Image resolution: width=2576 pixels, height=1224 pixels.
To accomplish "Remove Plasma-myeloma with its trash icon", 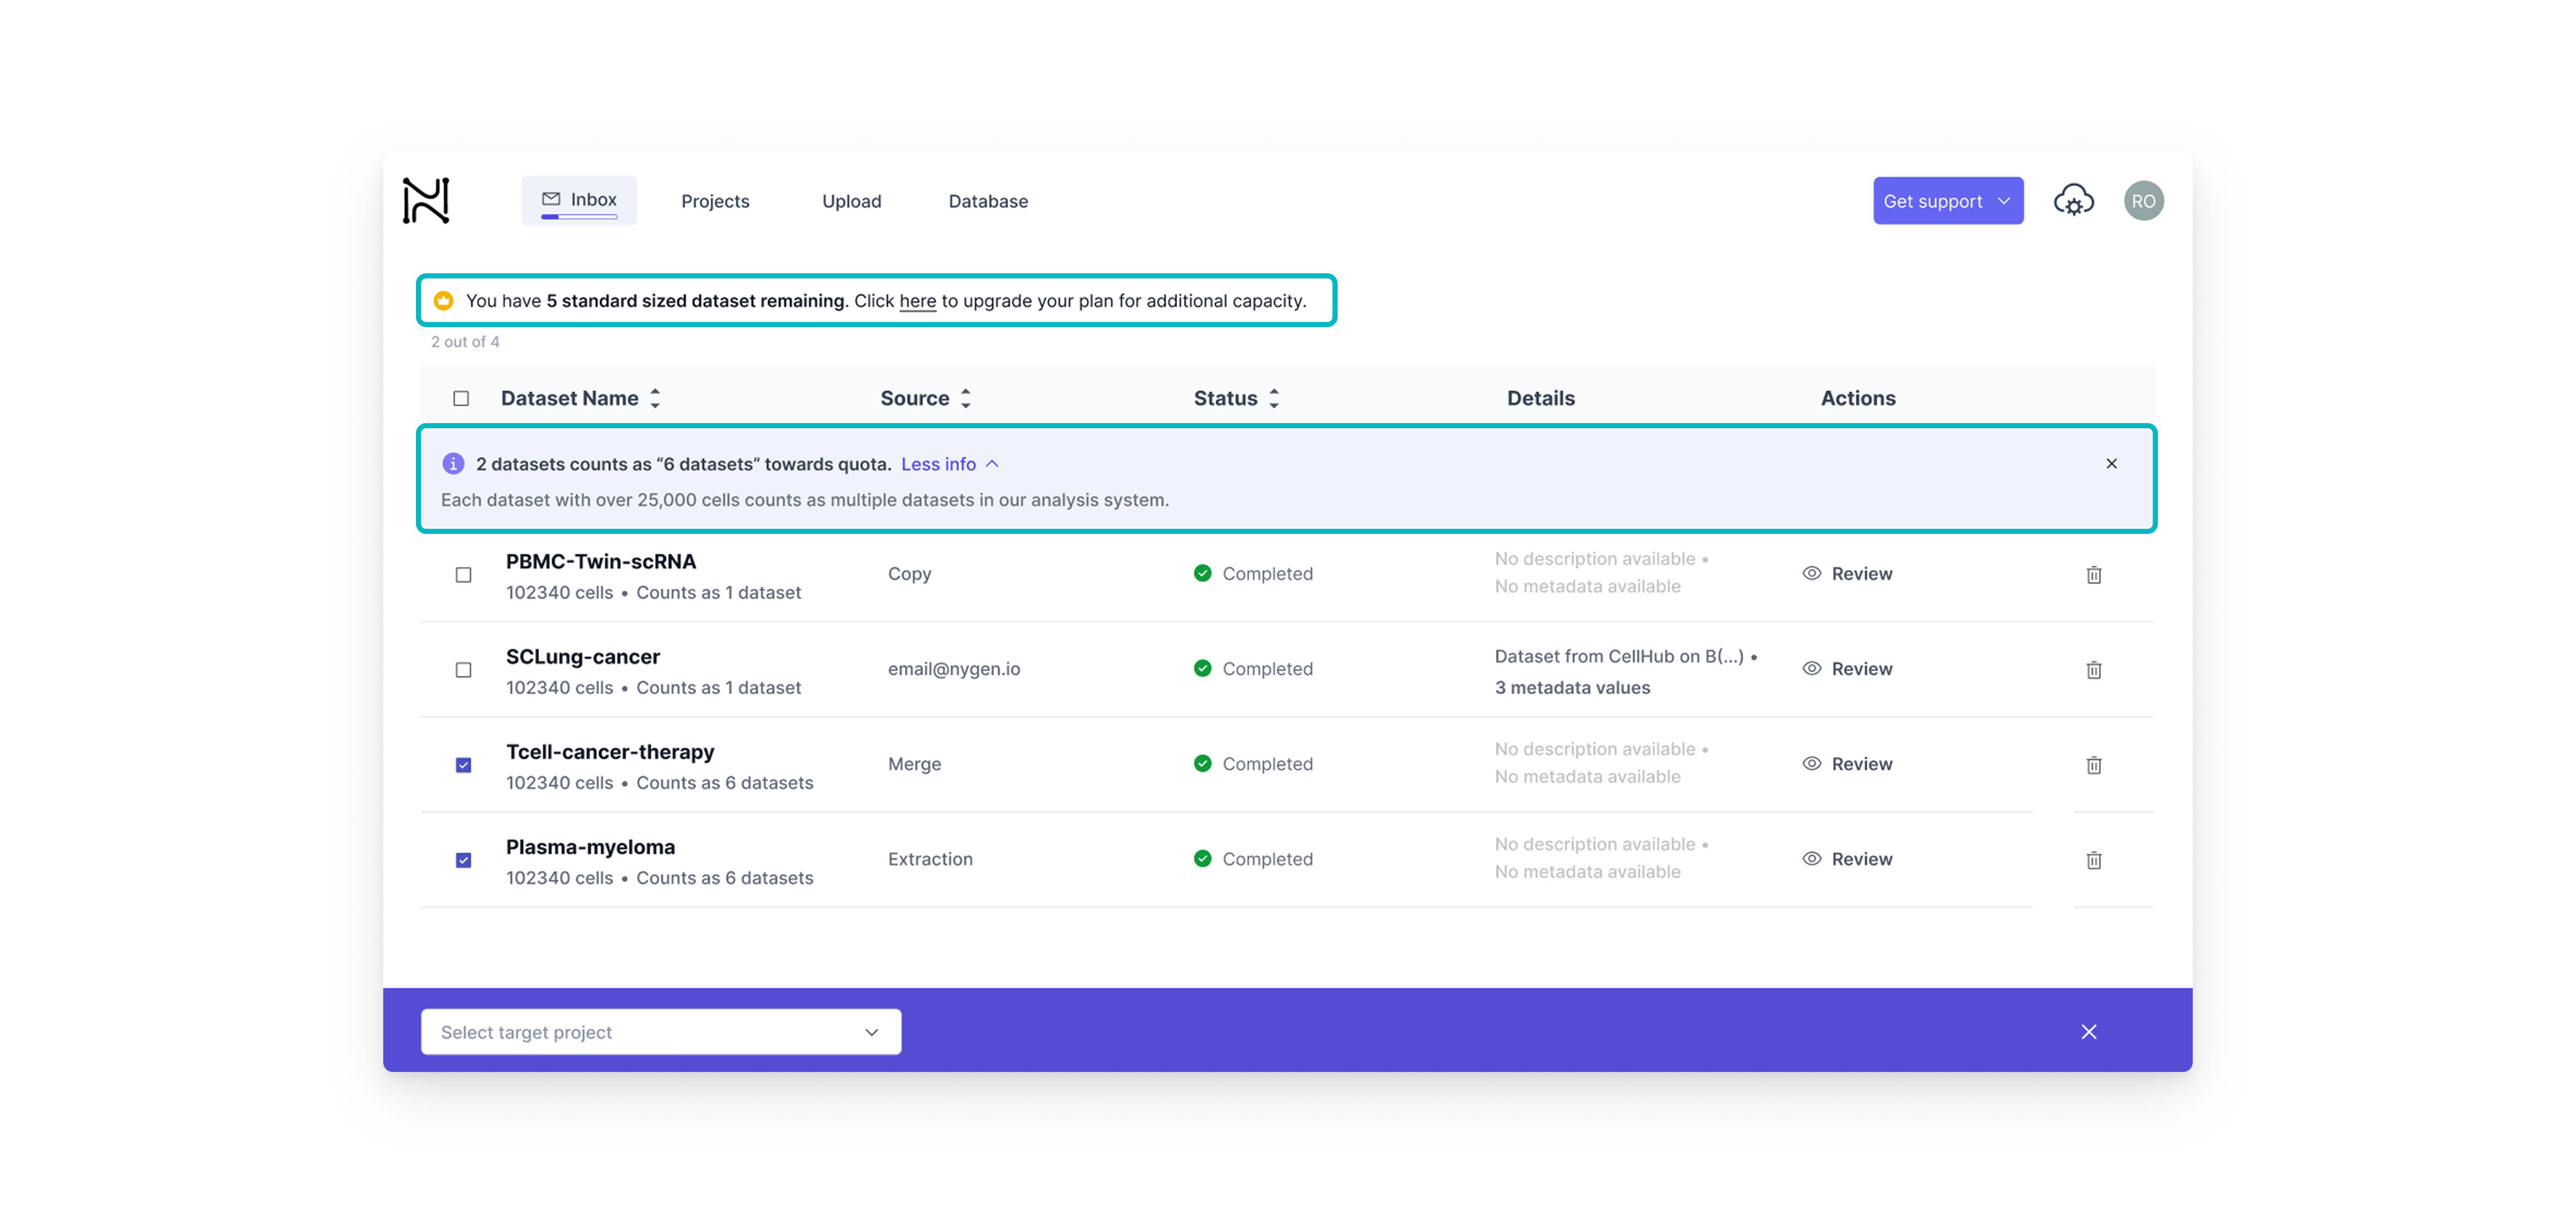I will click(2093, 859).
